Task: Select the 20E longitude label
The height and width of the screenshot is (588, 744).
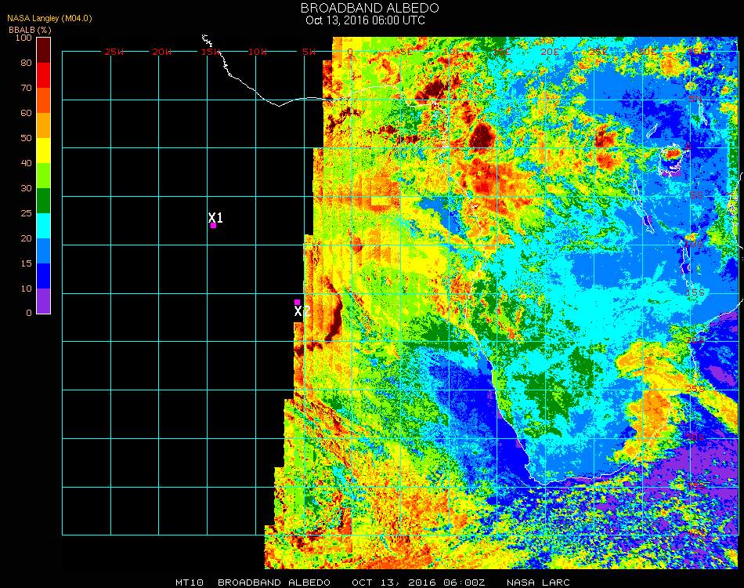Action: [550, 52]
